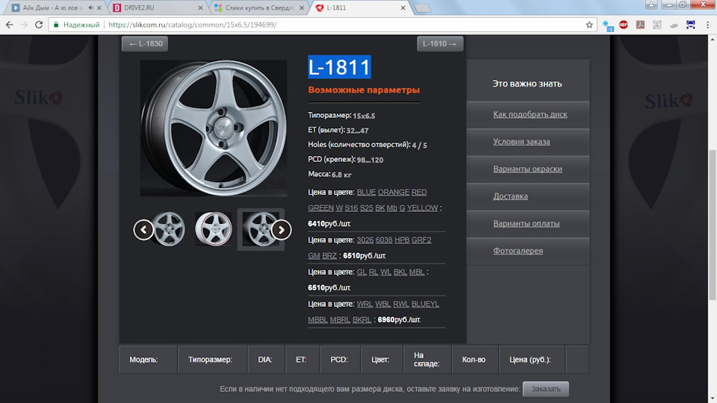This screenshot has height=403, width=717.
Task: Open the Доставка link
Action: coord(510,196)
